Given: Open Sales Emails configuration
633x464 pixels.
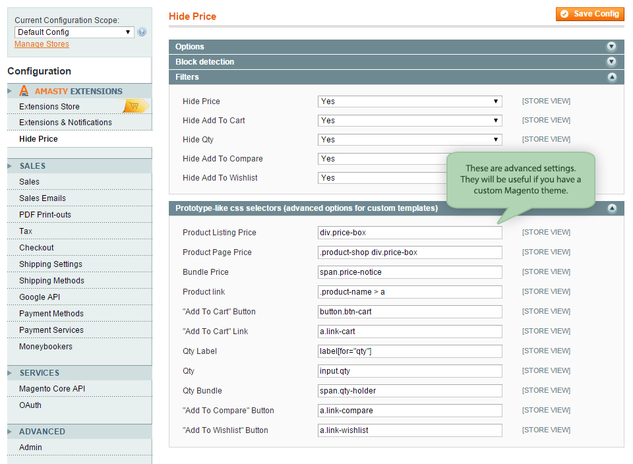Looking at the screenshot, I should tap(42, 198).
